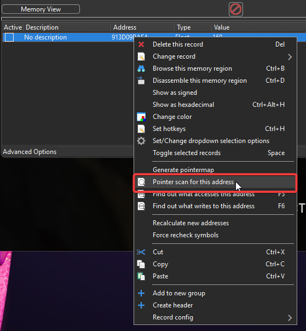Click the binoculars Browse this memory region icon
The image size is (306, 331).
[x=141, y=69]
